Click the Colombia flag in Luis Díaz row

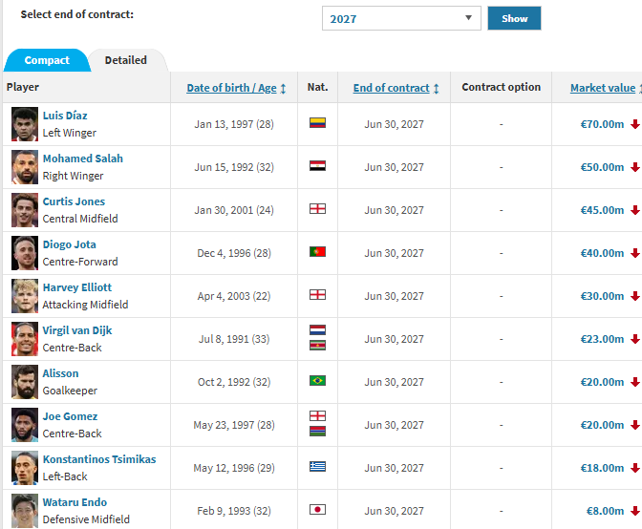[317, 123]
